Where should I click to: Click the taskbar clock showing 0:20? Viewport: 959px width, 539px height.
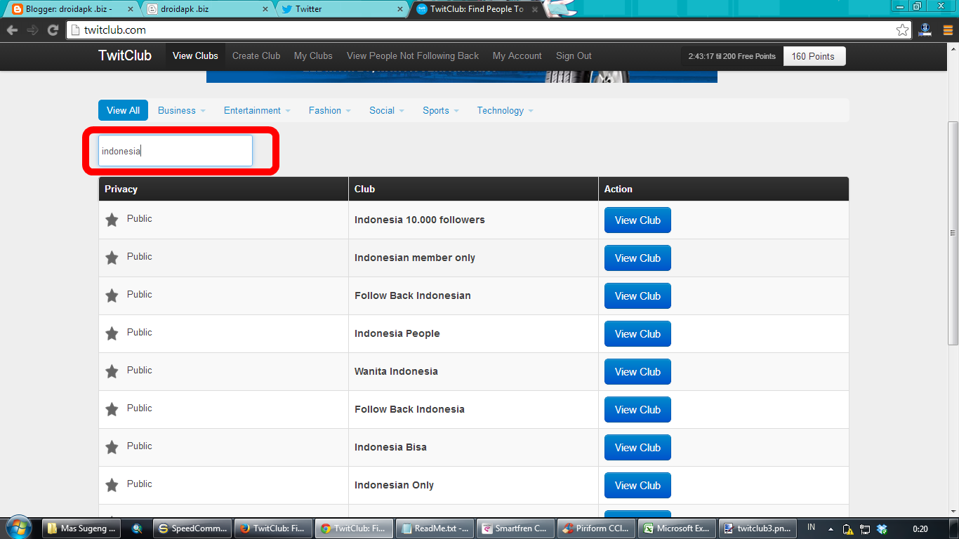(x=920, y=528)
